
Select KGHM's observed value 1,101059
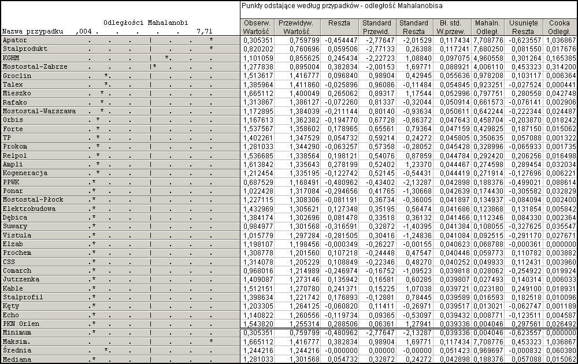(258, 58)
